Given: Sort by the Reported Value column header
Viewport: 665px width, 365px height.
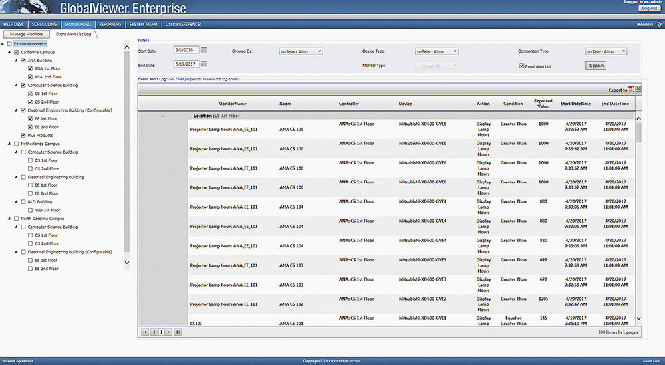Looking at the screenshot, I should [x=543, y=104].
